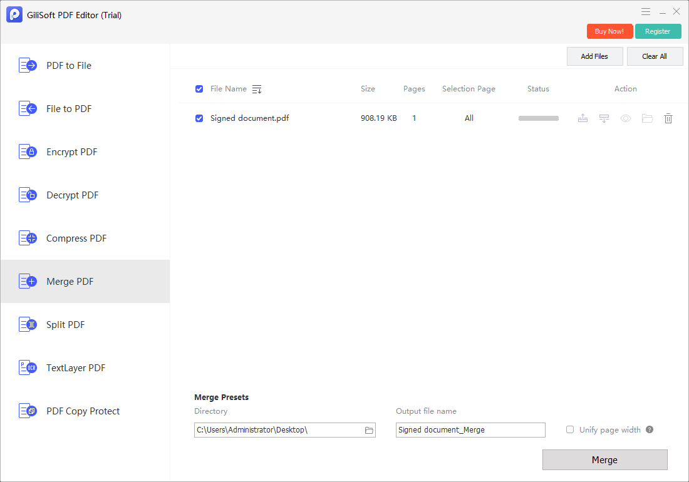Click the Signed document.pdf file name

[249, 118]
